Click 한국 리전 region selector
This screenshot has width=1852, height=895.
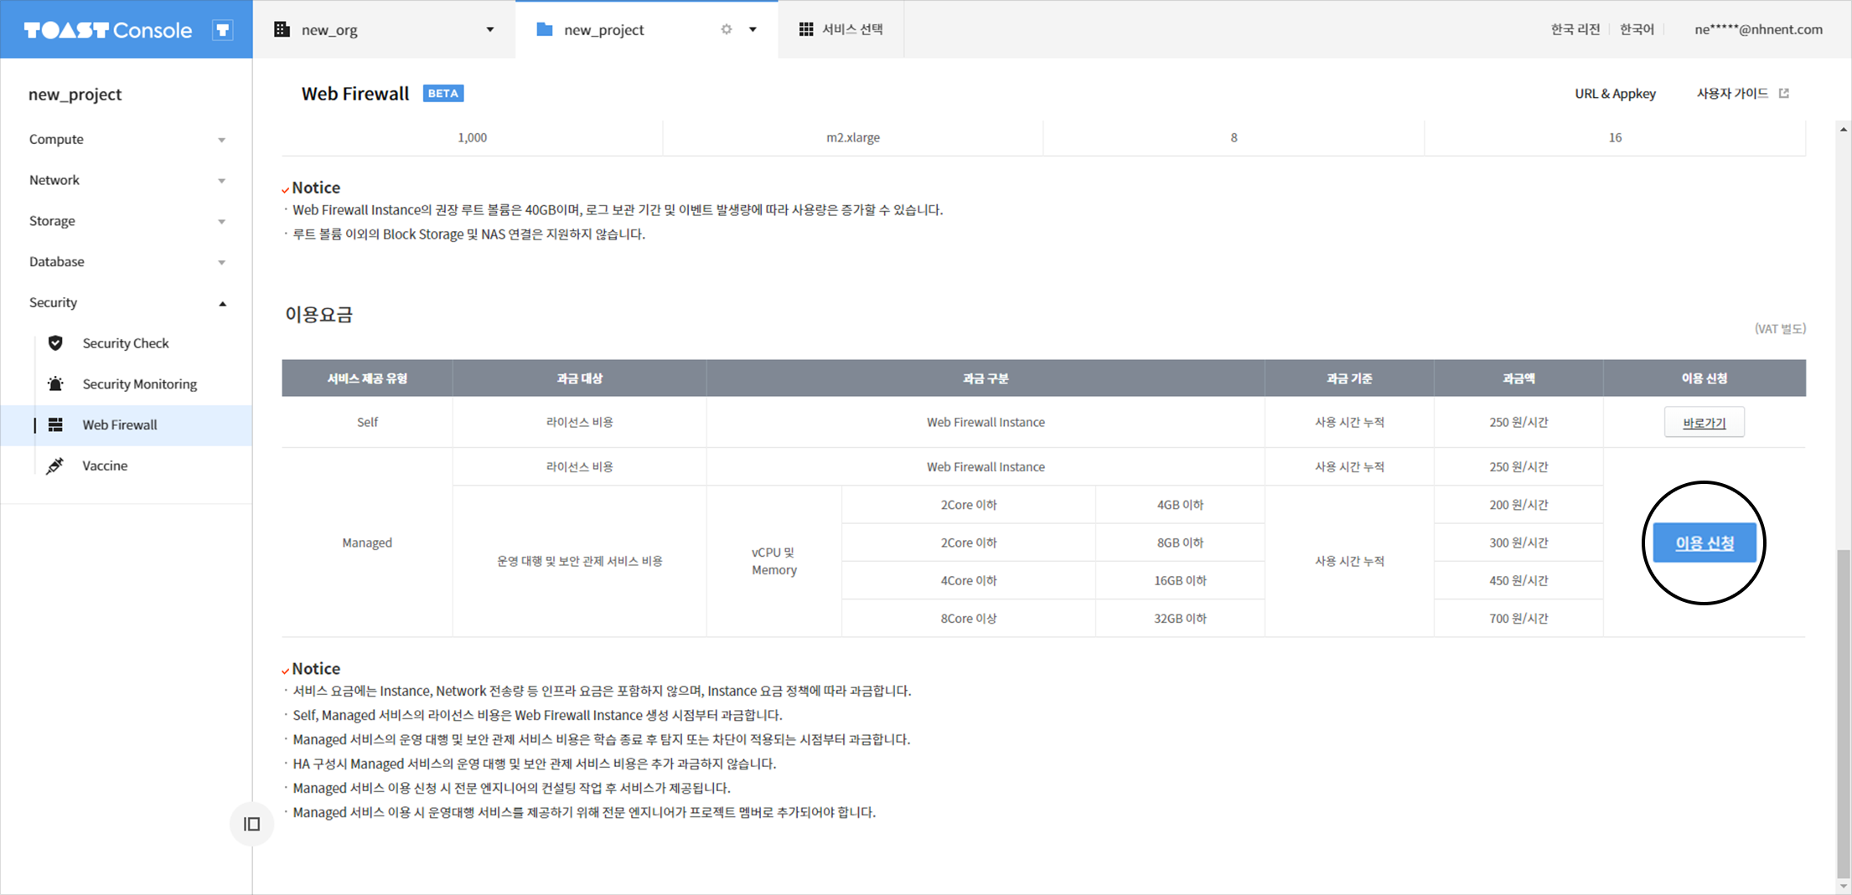point(1575,29)
